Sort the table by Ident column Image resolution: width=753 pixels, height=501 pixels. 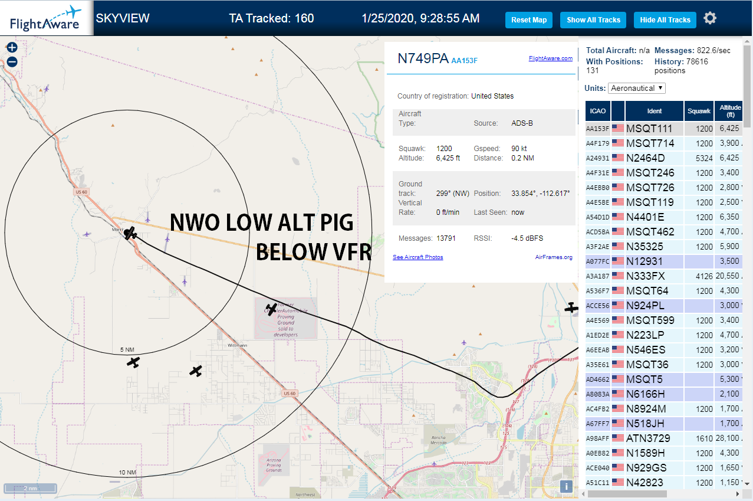click(655, 110)
